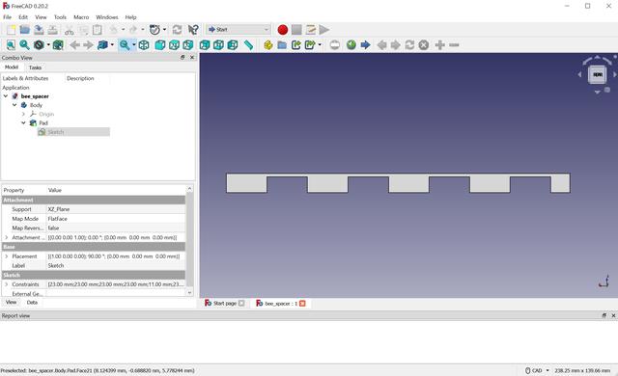The image size is (618, 376).
Task: Set right view with cube icon
Action: pyautogui.click(x=188, y=45)
